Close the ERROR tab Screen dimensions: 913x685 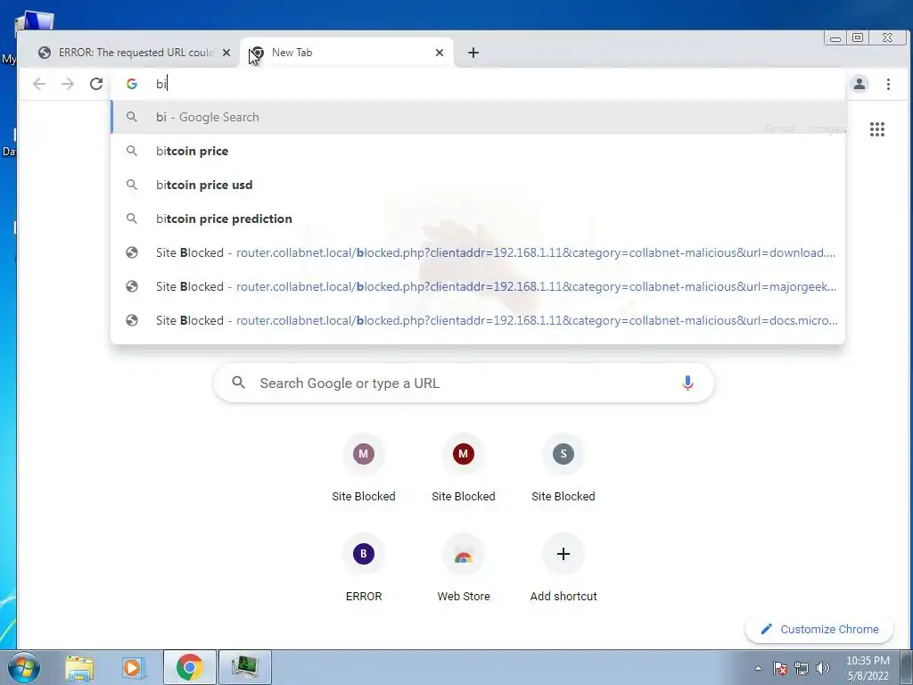226,53
